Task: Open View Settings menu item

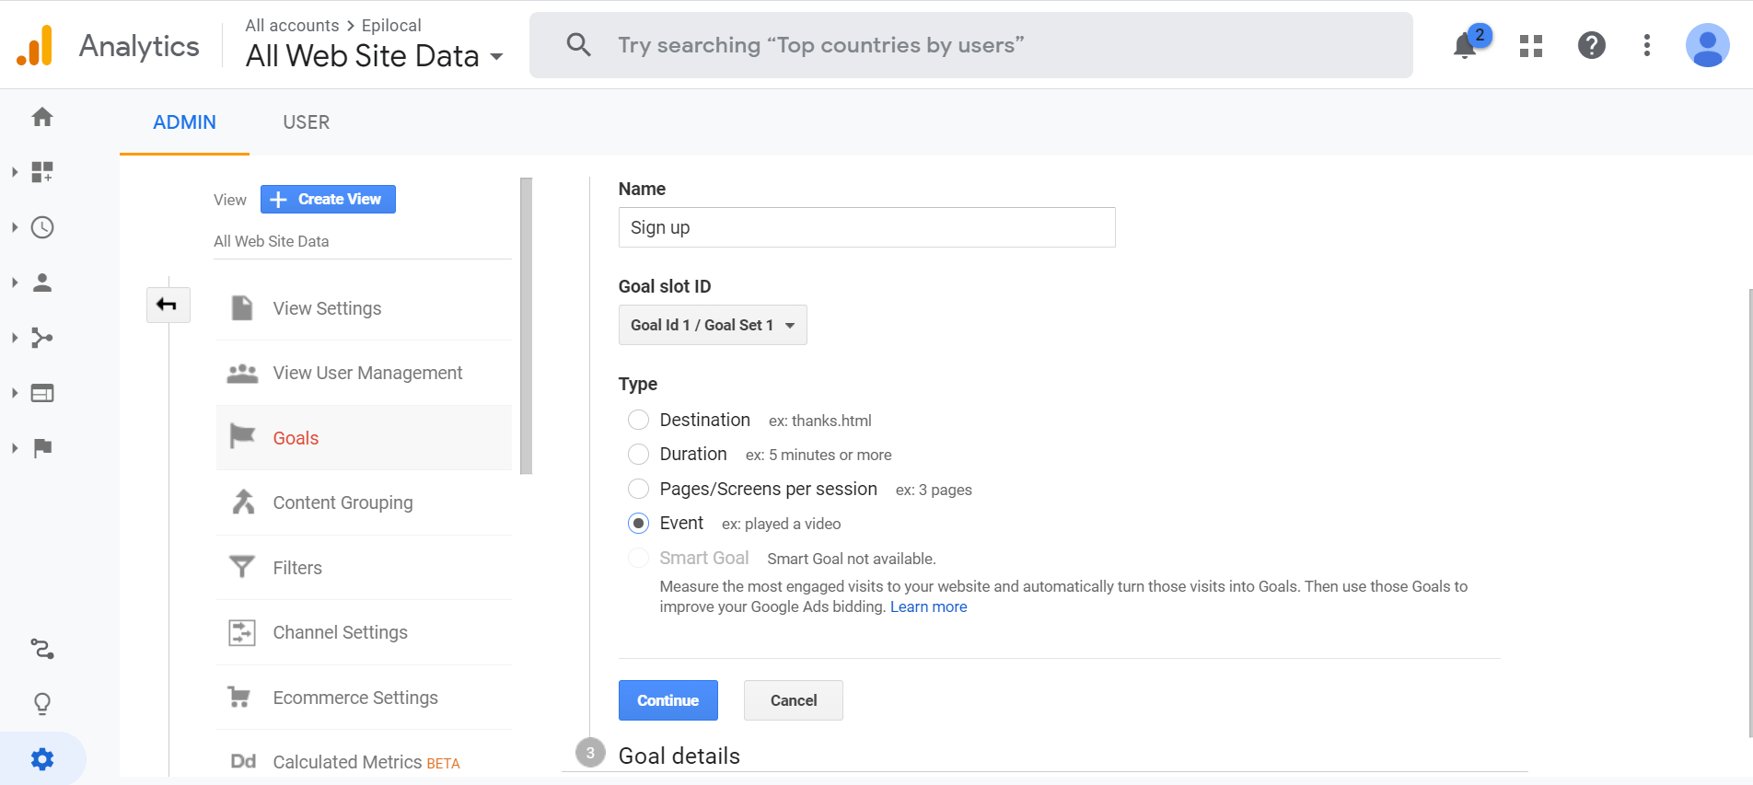Action: point(364,308)
